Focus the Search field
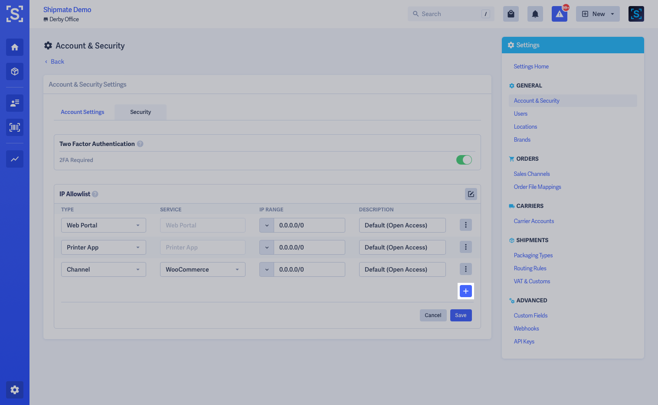 pos(451,14)
